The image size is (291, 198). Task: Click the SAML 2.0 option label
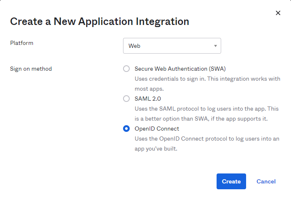point(148,99)
